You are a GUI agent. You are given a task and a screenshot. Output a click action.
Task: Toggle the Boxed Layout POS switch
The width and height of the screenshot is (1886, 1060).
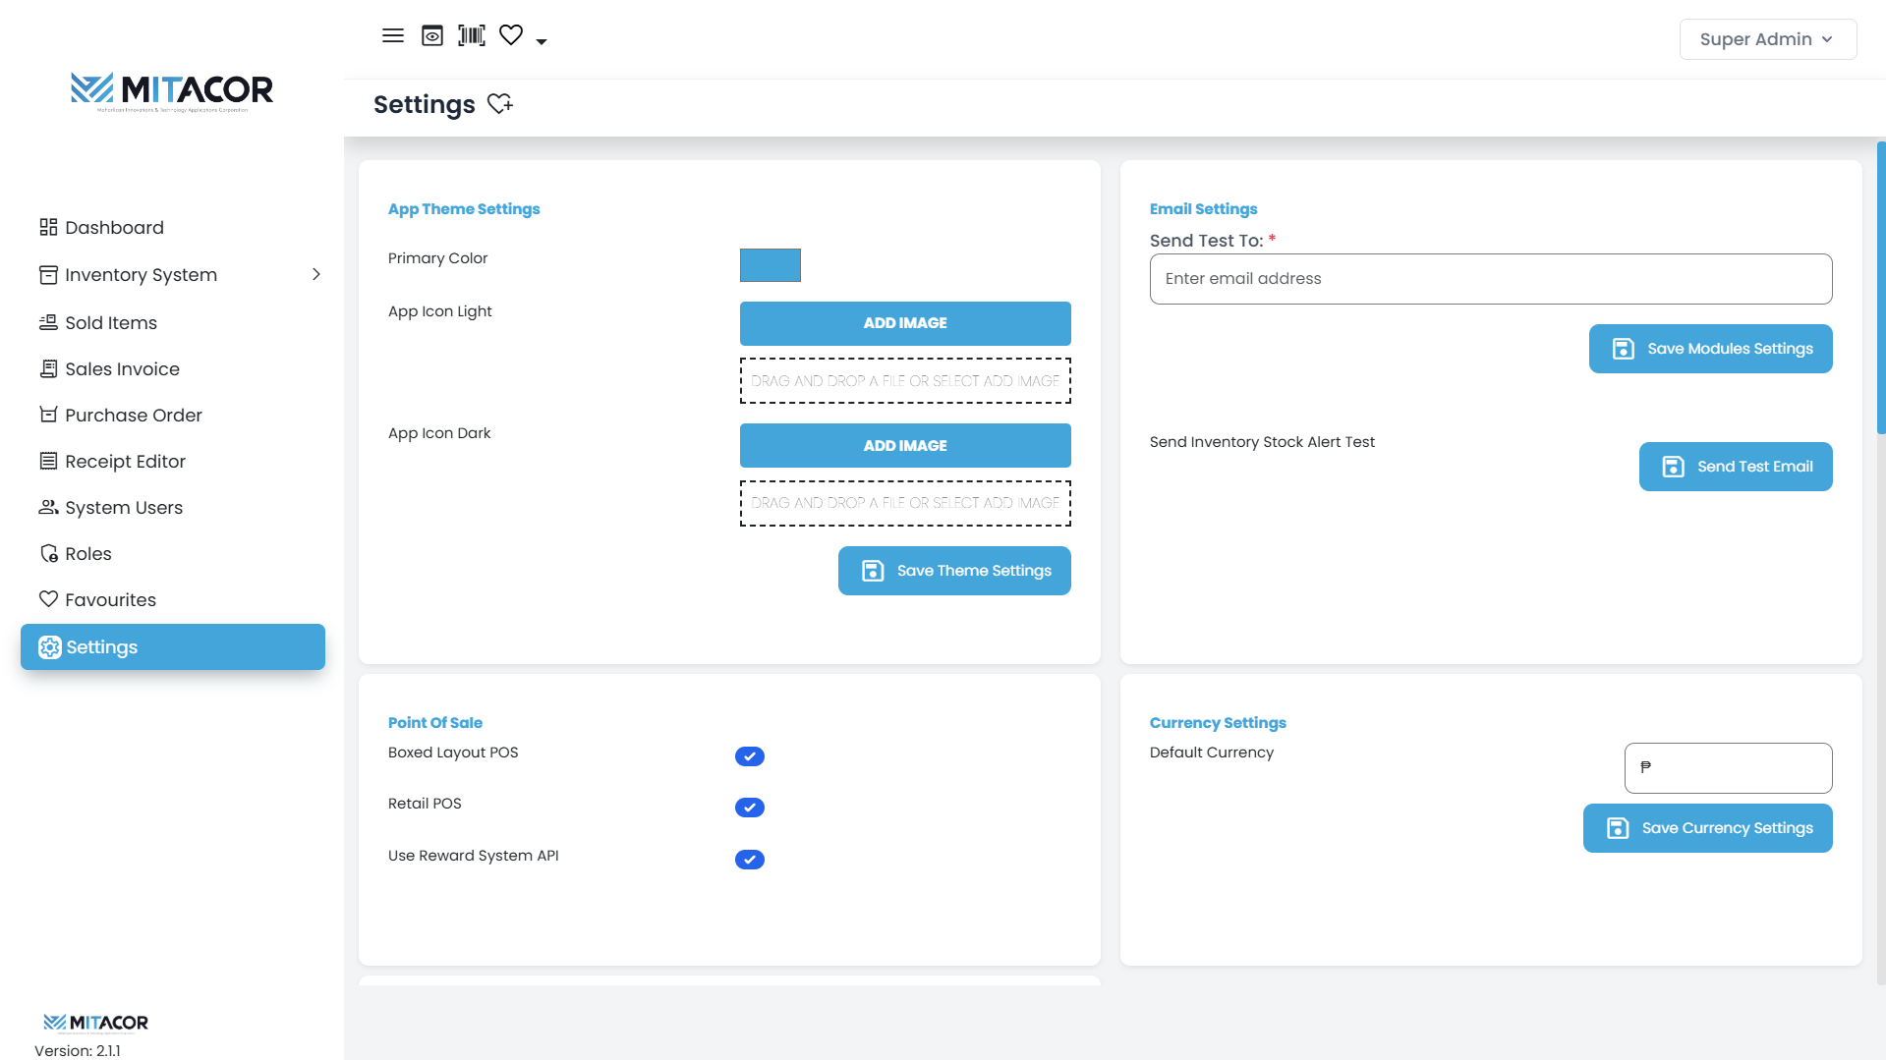click(749, 756)
